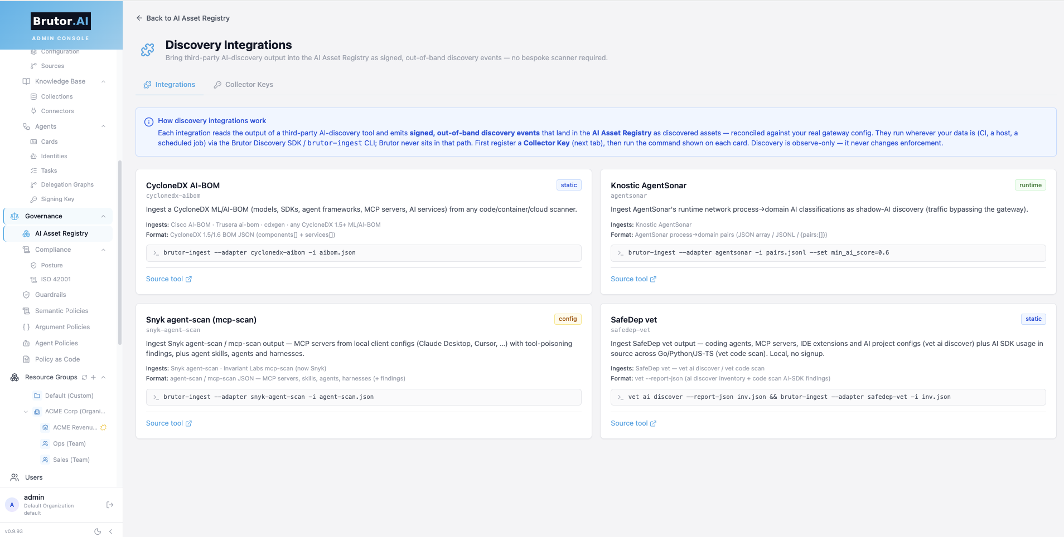Open Delegation Graphs menu item
This screenshot has width=1064, height=537.
tap(67, 184)
